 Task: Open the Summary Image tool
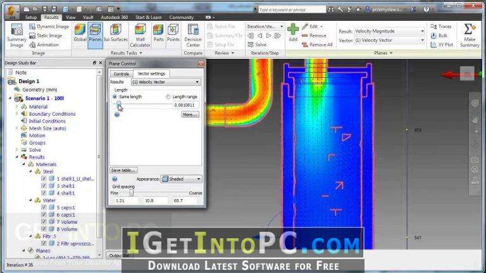(16, 35)
